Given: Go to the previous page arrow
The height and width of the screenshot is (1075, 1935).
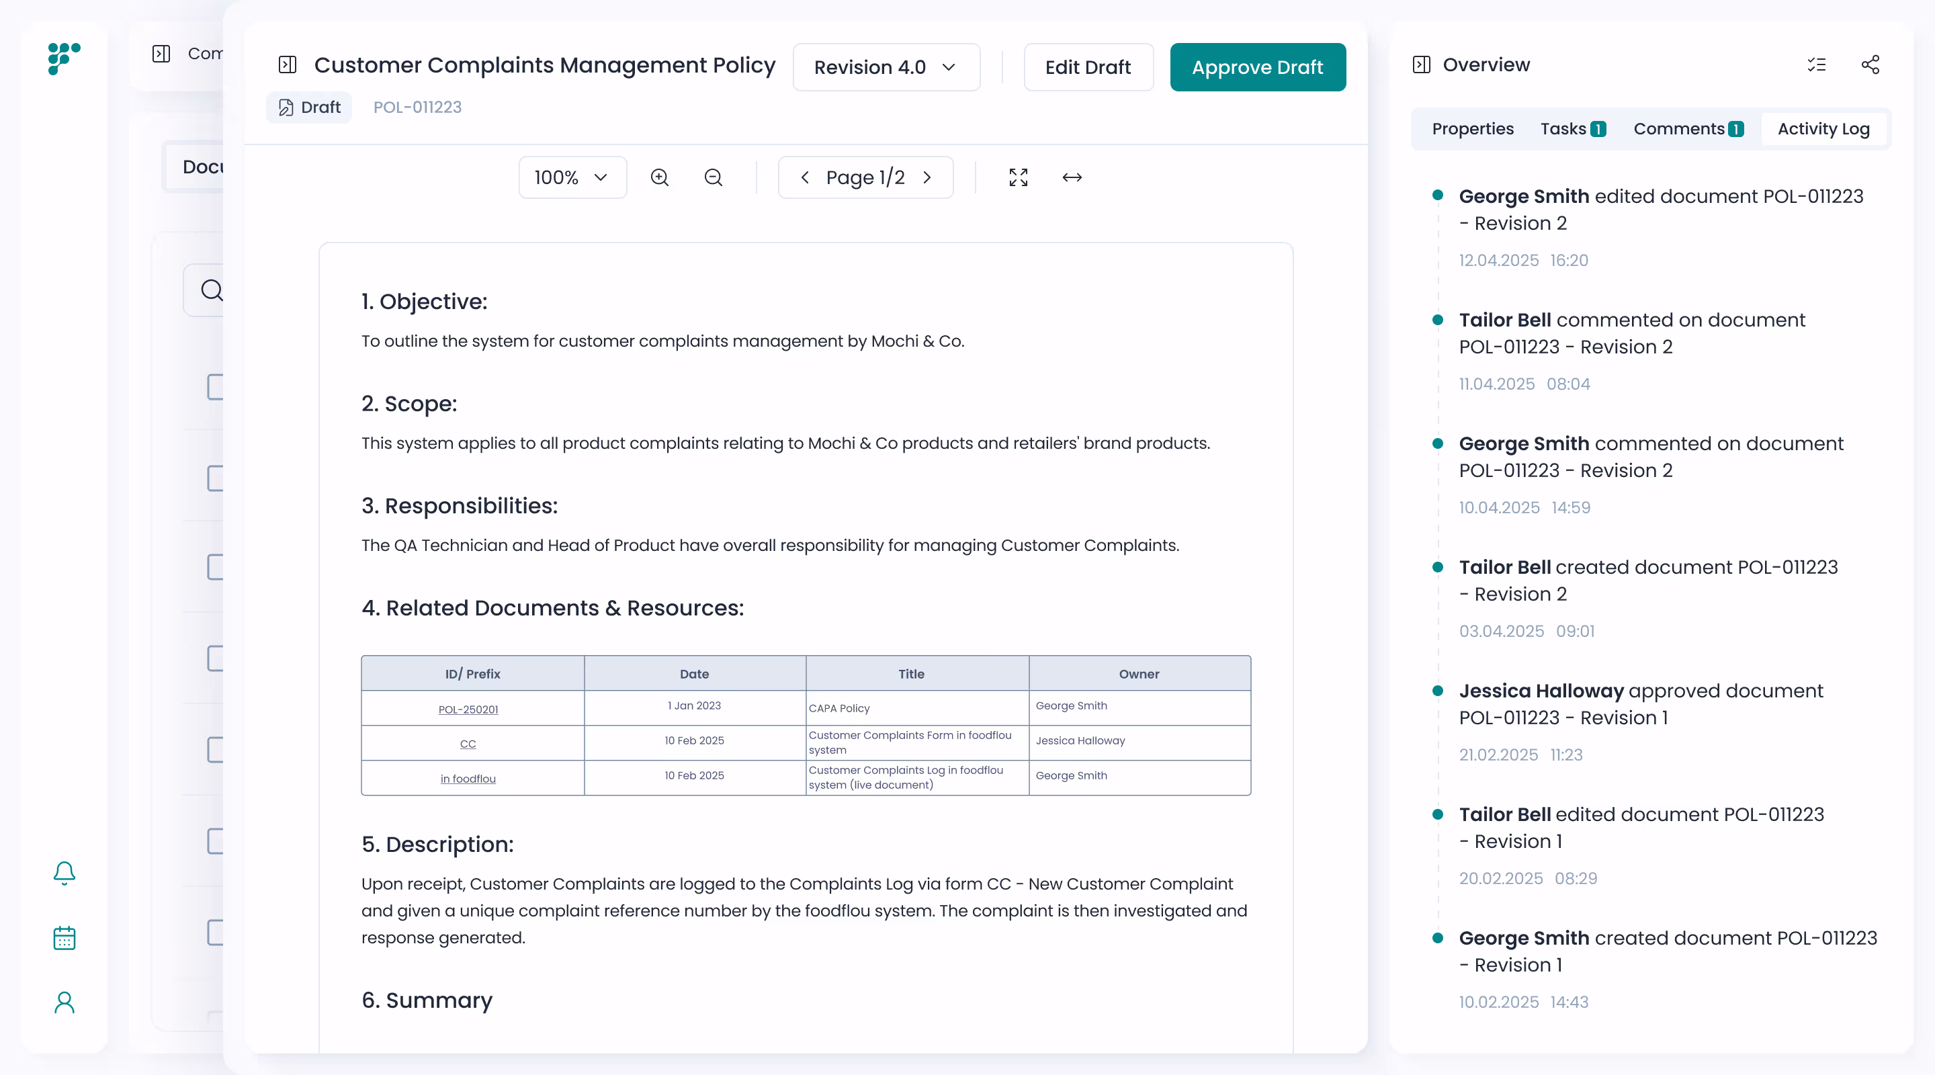Looking at the screenshot, I should pos(804,177).
